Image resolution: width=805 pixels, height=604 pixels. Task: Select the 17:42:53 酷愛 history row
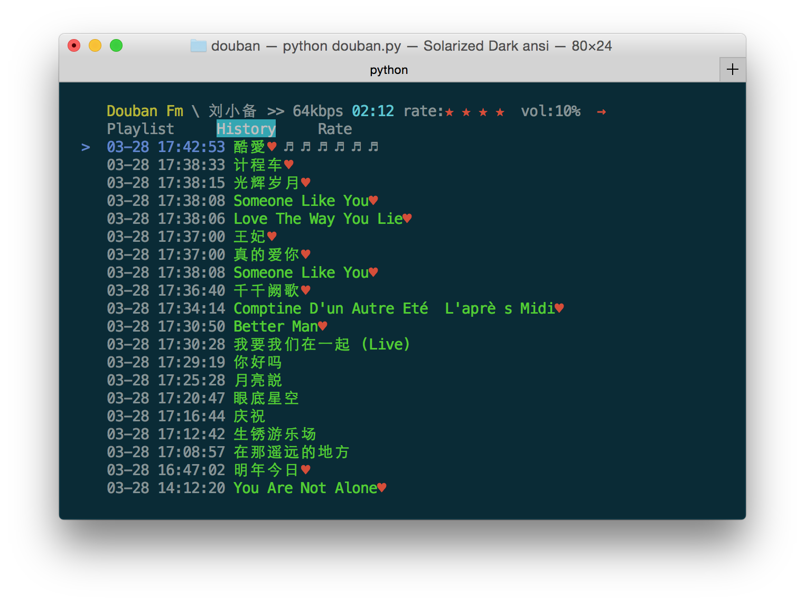click(243, 147)
